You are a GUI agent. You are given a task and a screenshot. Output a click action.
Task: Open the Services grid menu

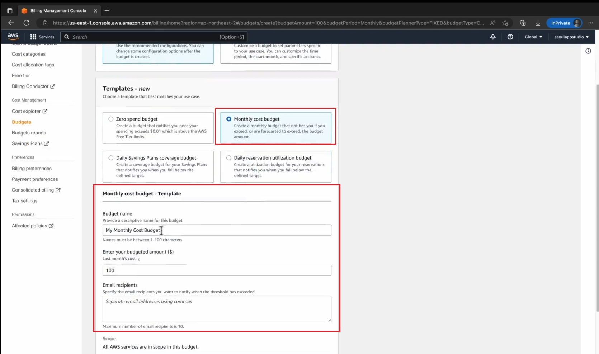42,37
